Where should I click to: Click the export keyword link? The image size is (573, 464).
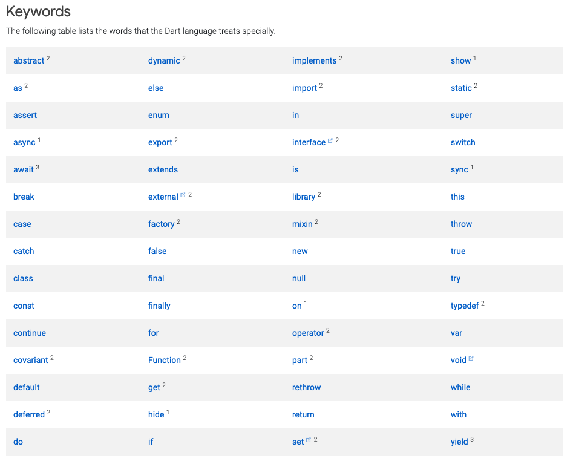pyautogui.click(x=160, y=143)
